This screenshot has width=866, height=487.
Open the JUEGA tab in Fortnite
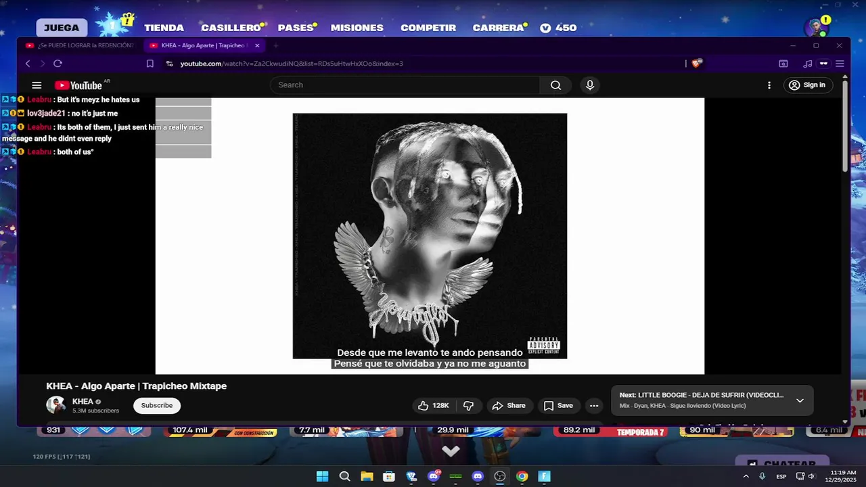pyautogui.click(x=62, y=28)
